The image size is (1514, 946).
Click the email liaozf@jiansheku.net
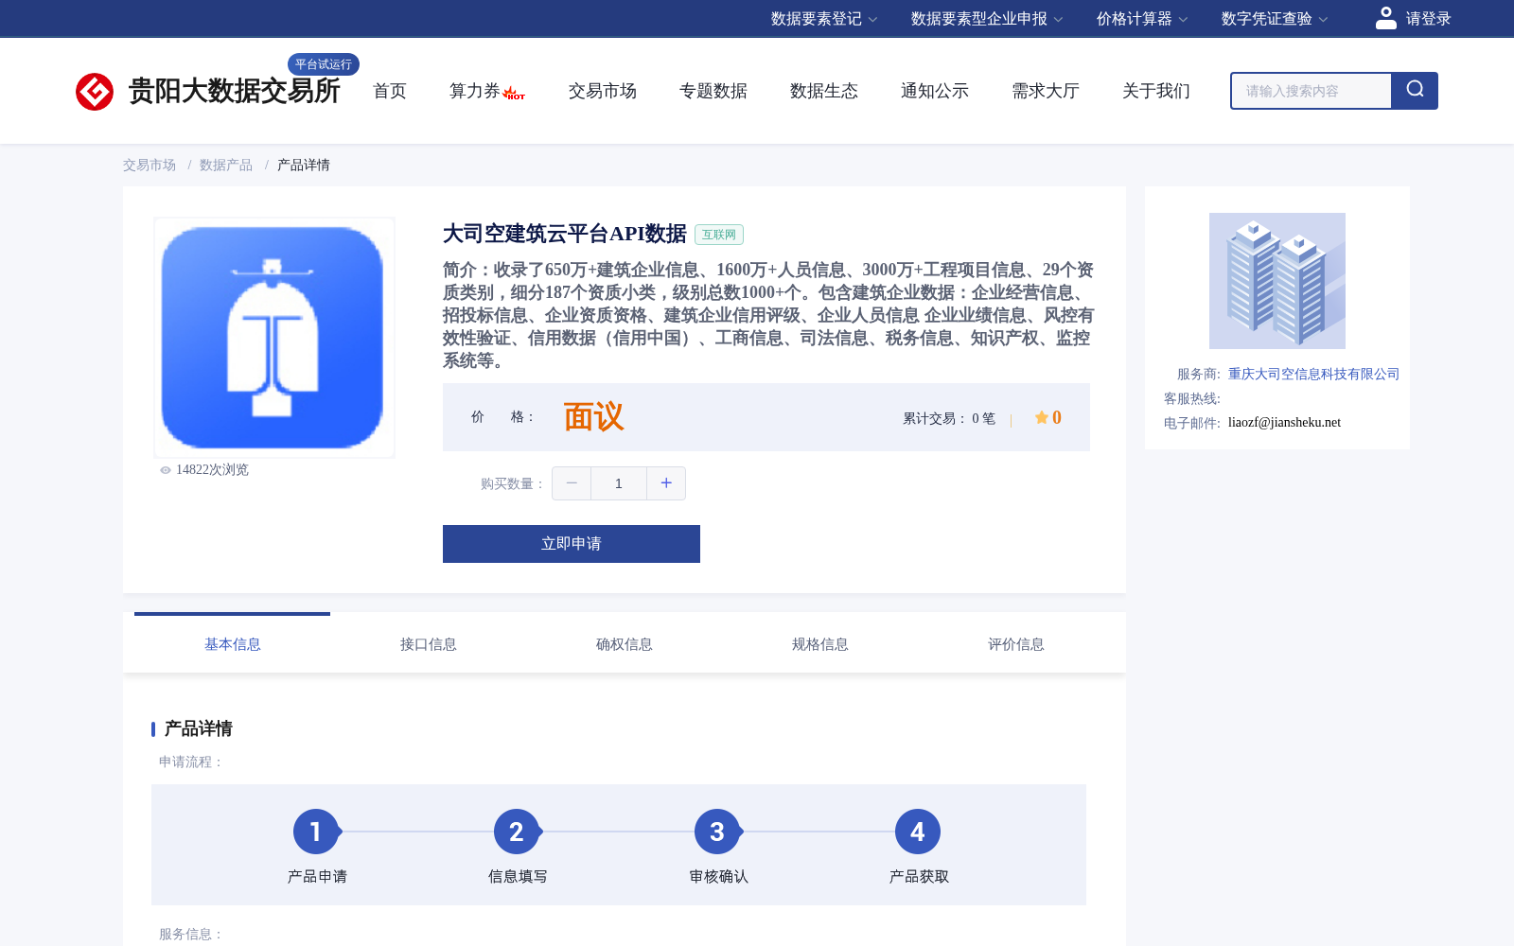1284,423
